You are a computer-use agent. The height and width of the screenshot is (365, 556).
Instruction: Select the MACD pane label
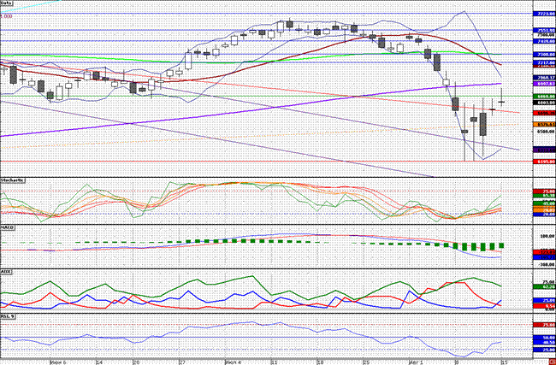[x=8, y=227]
